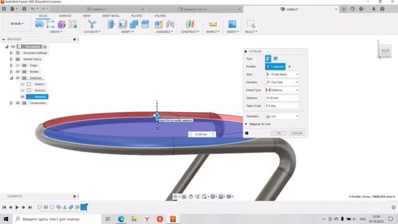Click the Orbit icon in navigation bar
This screenshot has height=224, width=398.
click(x=175, y=197)
